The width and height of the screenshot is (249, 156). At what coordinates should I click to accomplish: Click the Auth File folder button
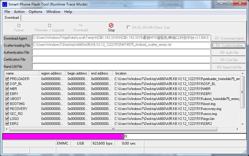tap(229, 53)
